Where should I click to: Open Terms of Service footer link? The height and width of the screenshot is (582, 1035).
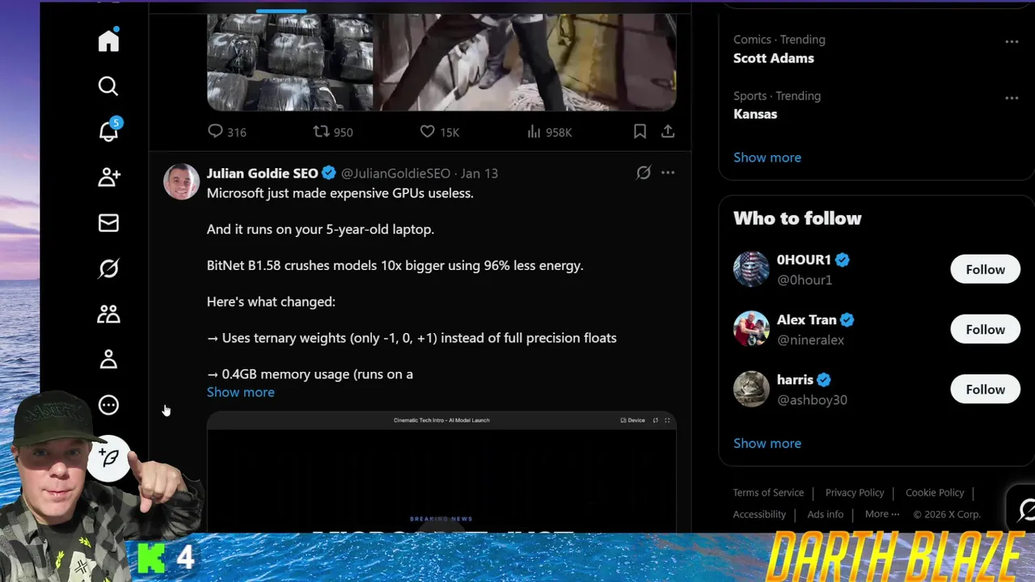point(768,492)
